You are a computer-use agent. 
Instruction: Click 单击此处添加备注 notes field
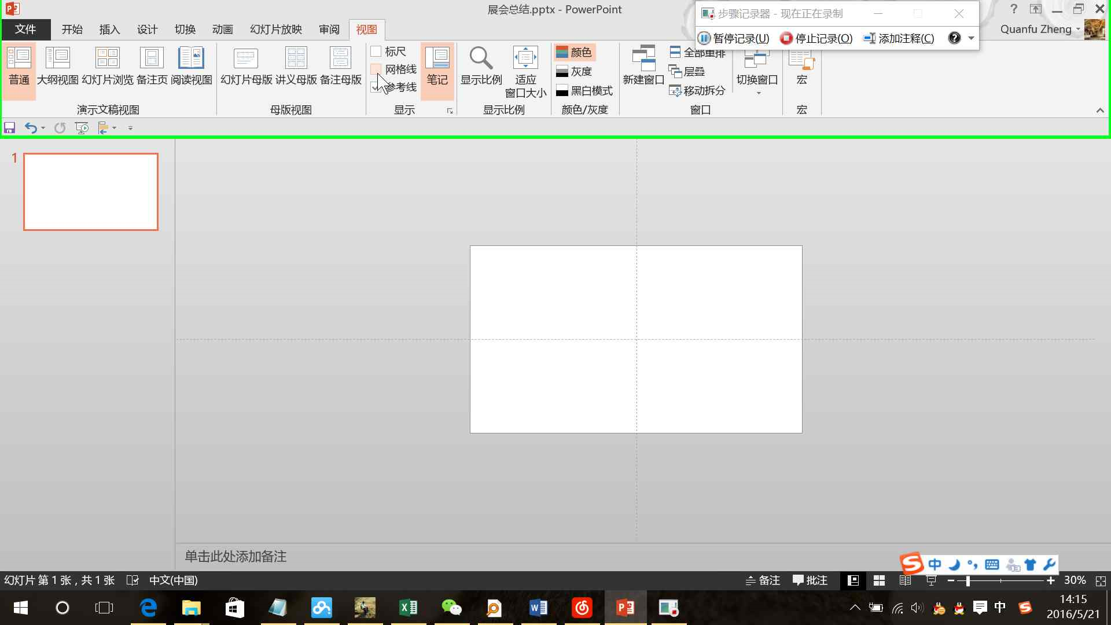(x=236, y=557)
